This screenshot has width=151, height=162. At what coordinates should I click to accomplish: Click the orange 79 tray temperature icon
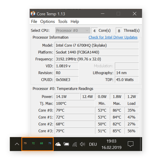point(25,143)
